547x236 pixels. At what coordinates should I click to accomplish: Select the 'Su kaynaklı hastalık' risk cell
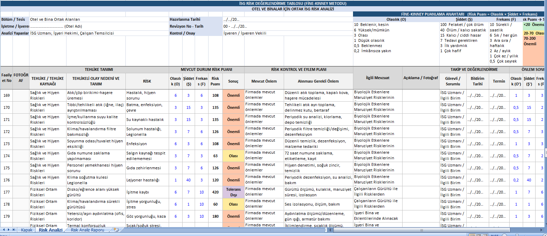point(147,120)
